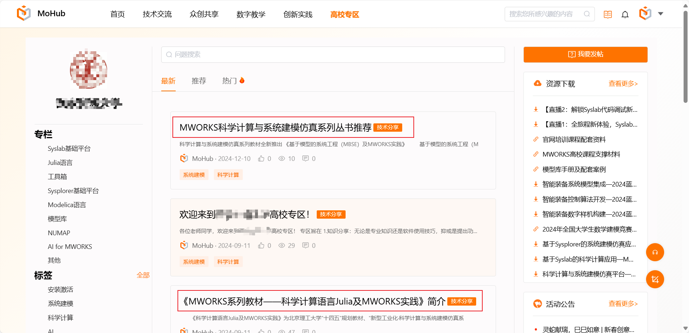The width and height of the screenshot is (689, 333).
Task: Open post 科学计算语言Julia及MWORKS实践 简介
Action: click(312, 301)
